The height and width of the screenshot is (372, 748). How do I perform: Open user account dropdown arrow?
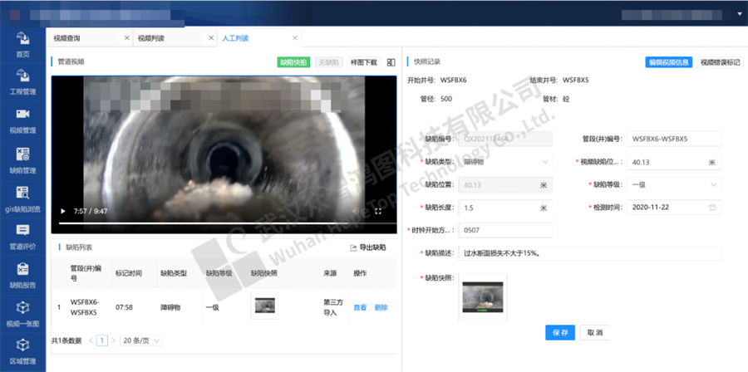pyautogui.click(x=740, y=14)
